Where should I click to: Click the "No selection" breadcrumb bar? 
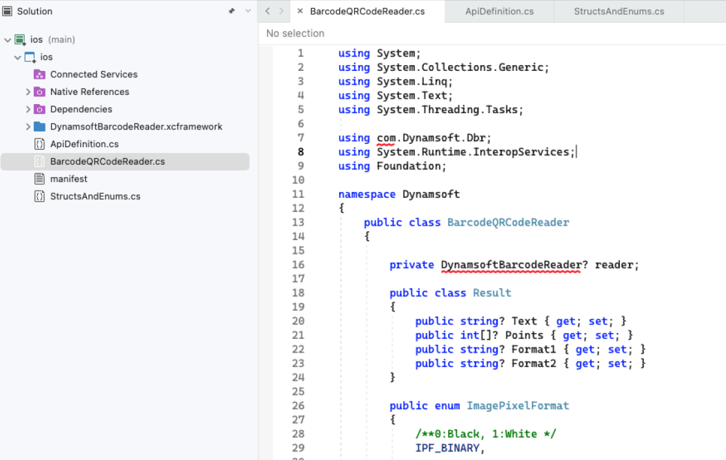[x=295, y=33]
